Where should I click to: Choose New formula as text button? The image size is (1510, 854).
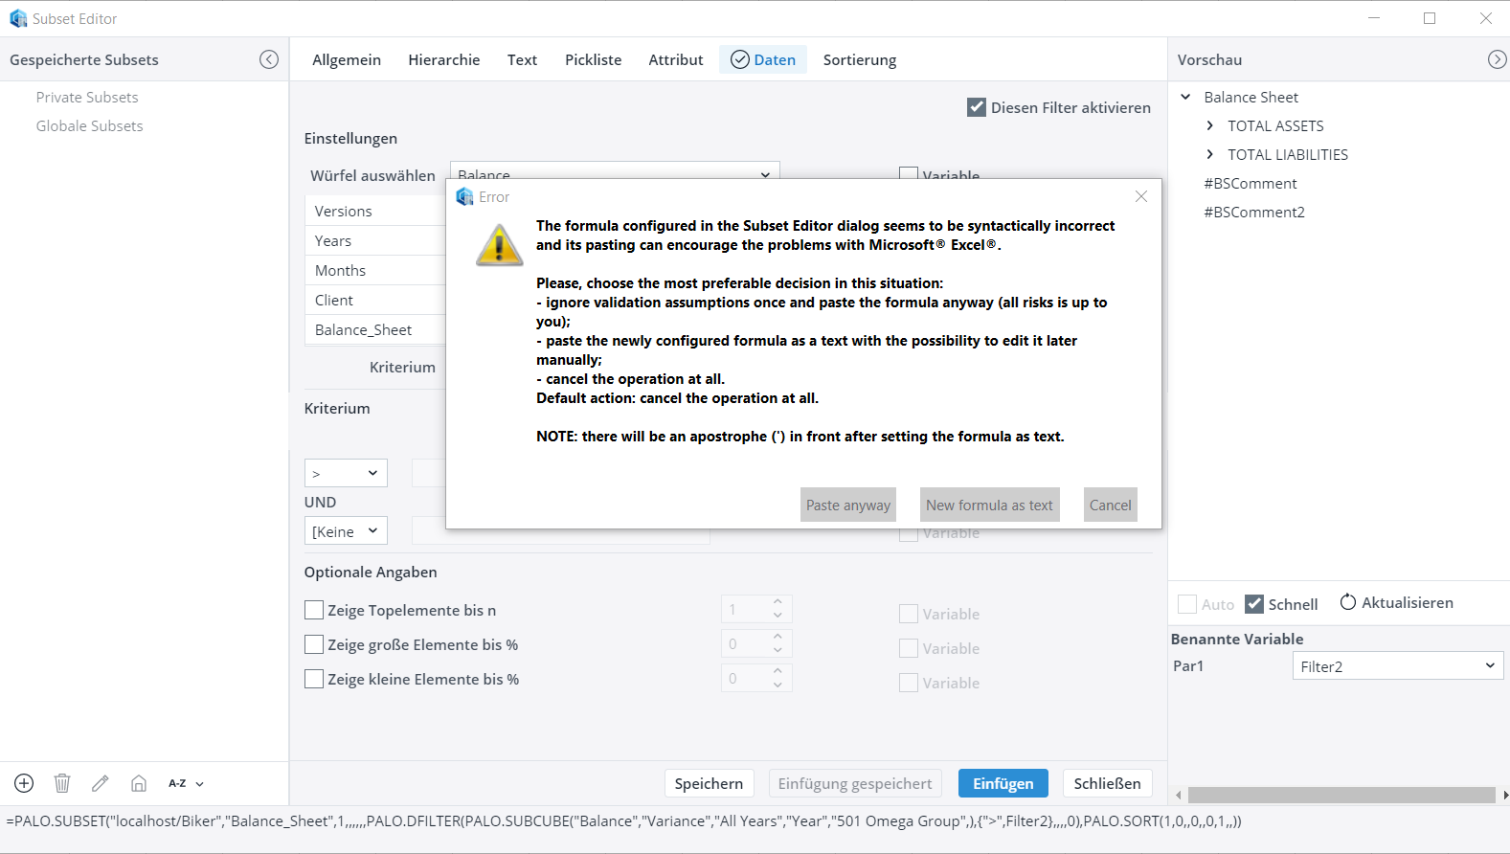pyautogui.click(x=989, y=505)
